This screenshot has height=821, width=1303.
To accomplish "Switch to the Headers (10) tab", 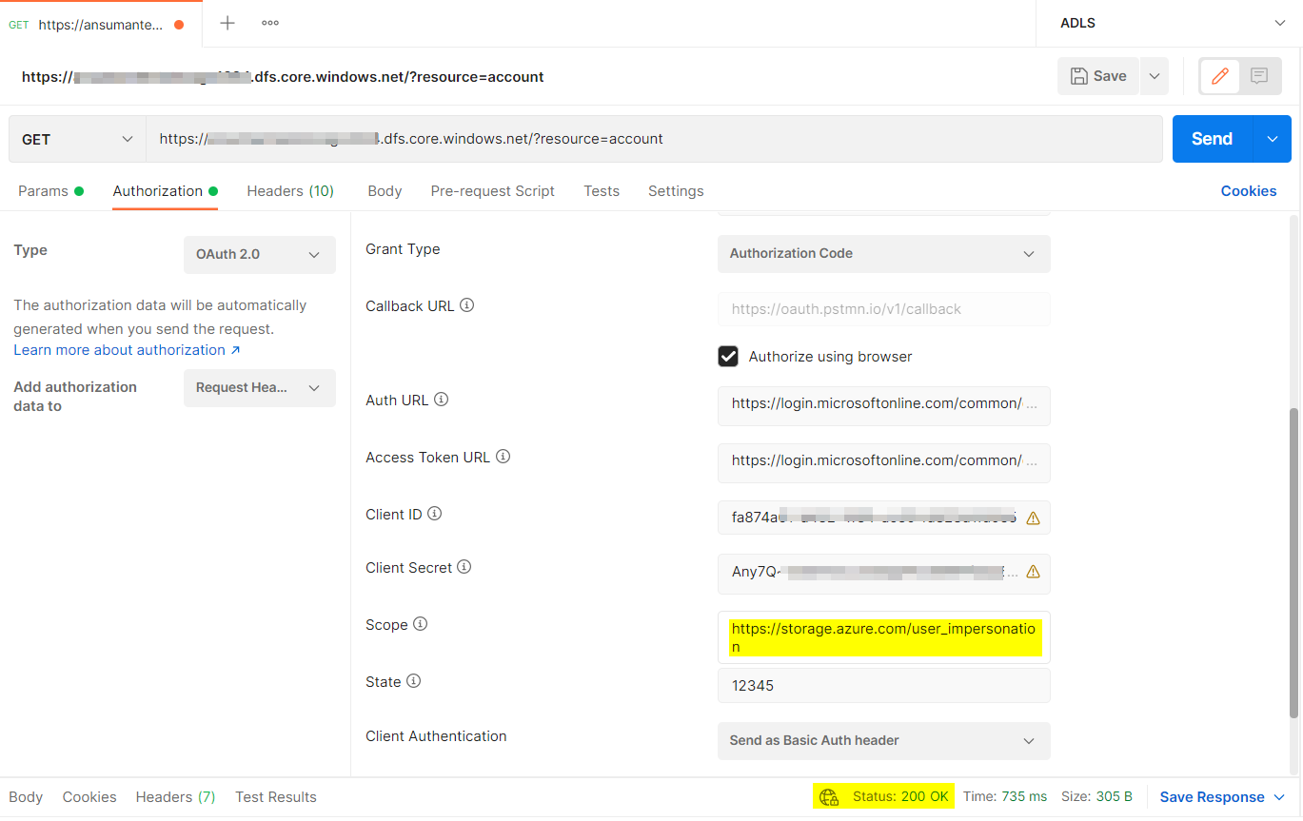I will (290, 191).
